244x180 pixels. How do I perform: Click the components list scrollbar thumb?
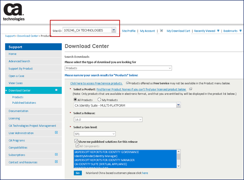click(x=178, y=157)
